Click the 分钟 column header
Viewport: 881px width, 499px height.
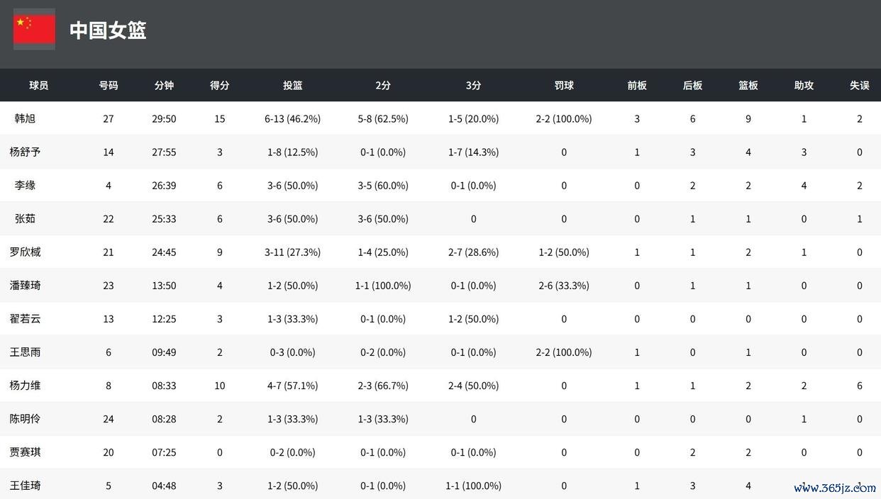tap(164, 85)
